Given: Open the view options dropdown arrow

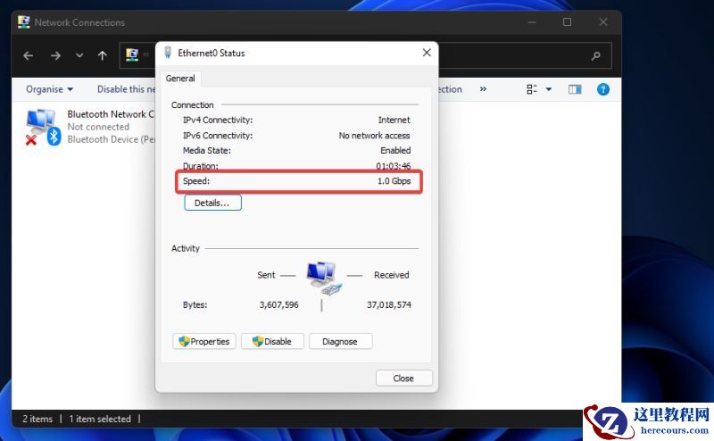Looking at the screenshot, I should pyautogui.click(x=549, y=89).
